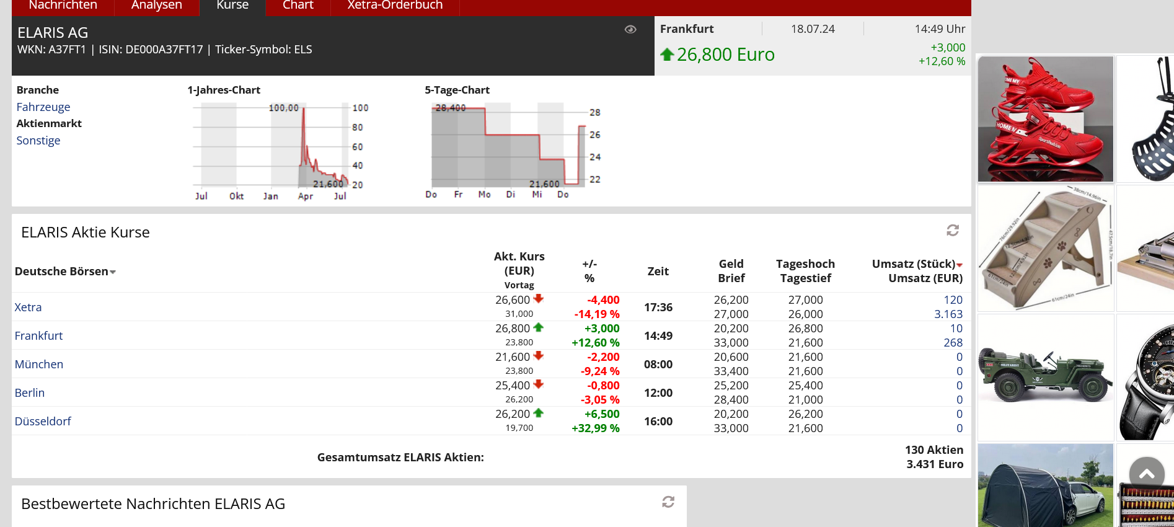Refresh the ELARIS Aktie Kurse table

pos(953,231)
